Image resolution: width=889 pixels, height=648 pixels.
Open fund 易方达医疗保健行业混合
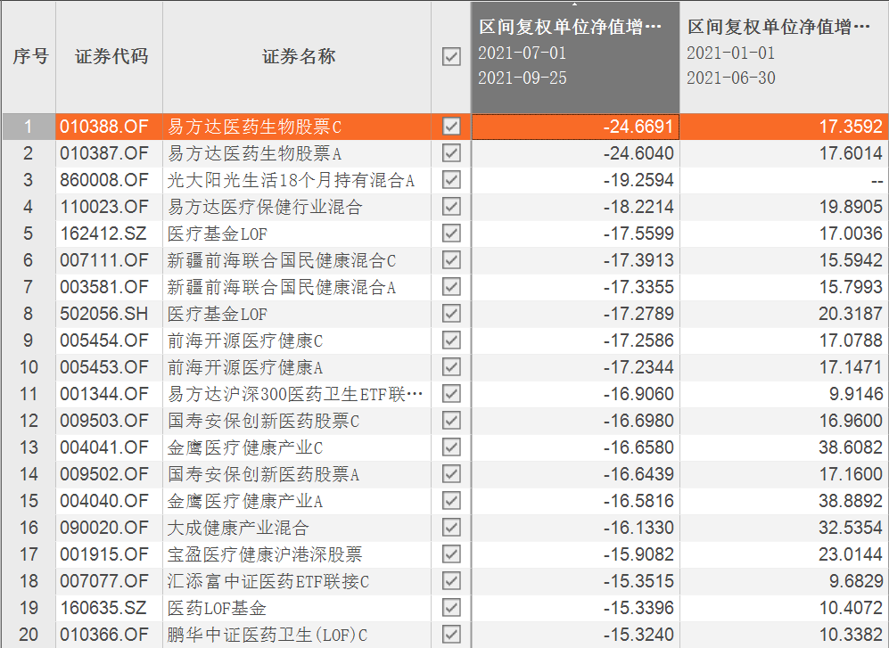(x=265, y=207)
